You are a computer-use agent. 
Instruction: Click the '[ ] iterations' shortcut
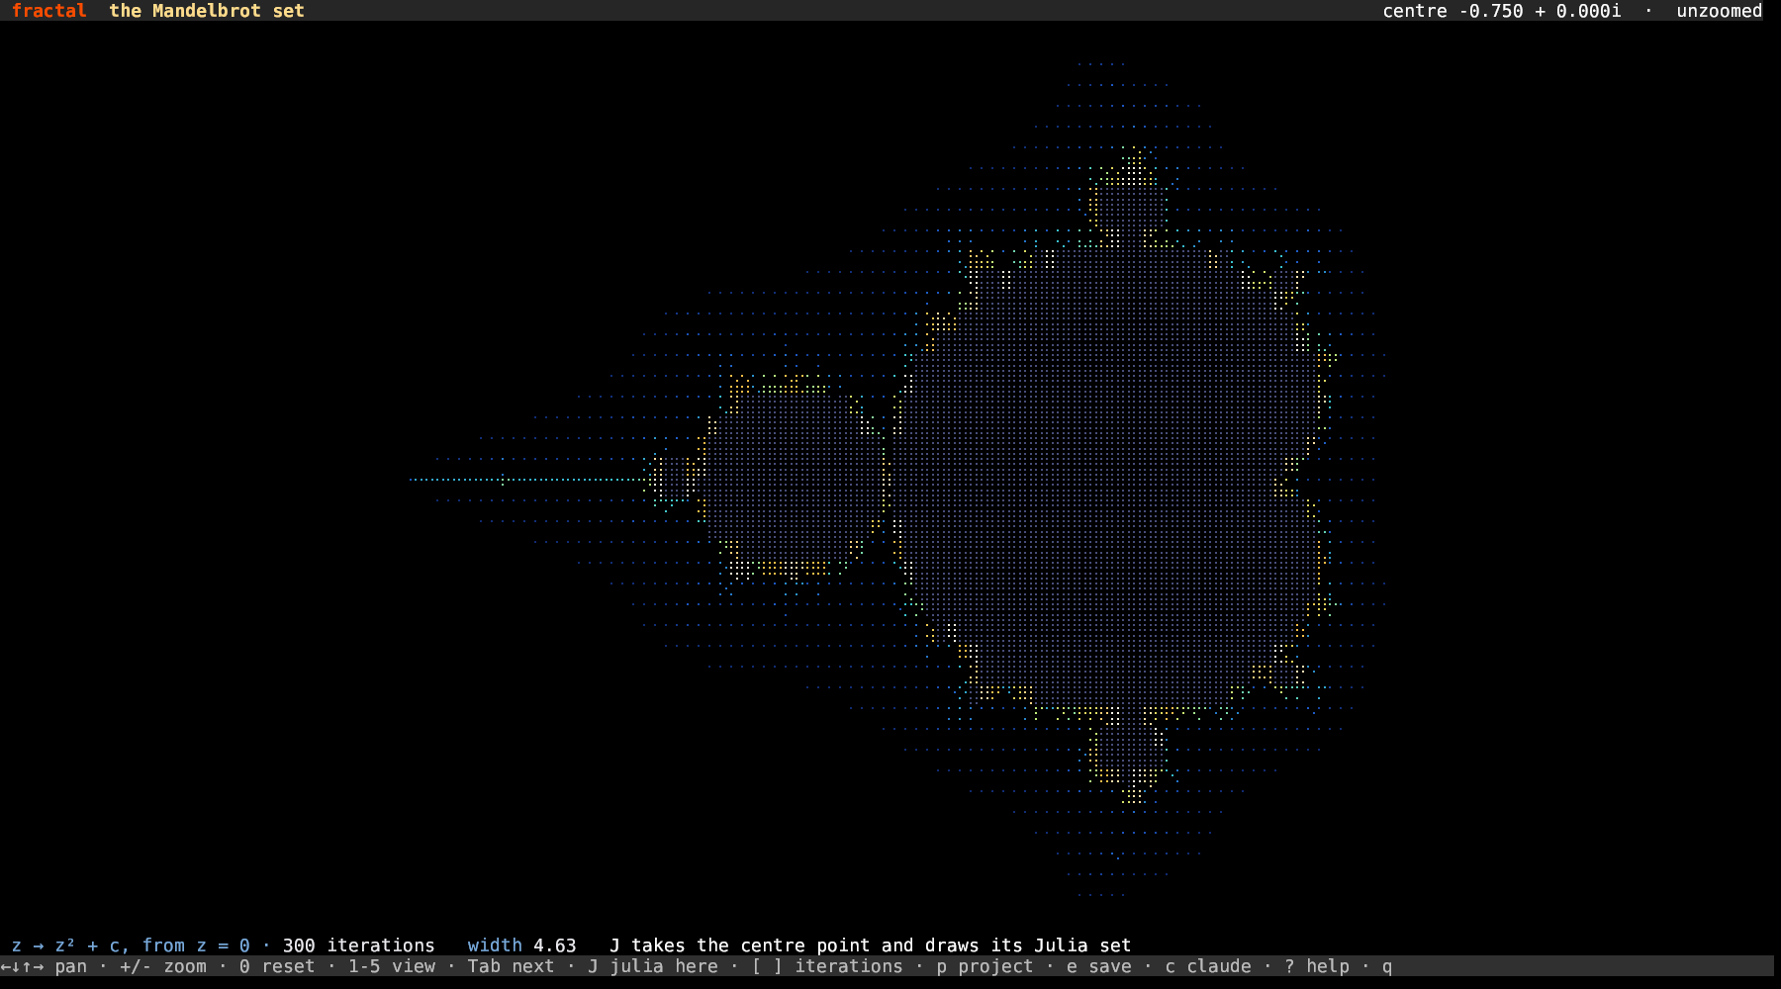point(827,966)
